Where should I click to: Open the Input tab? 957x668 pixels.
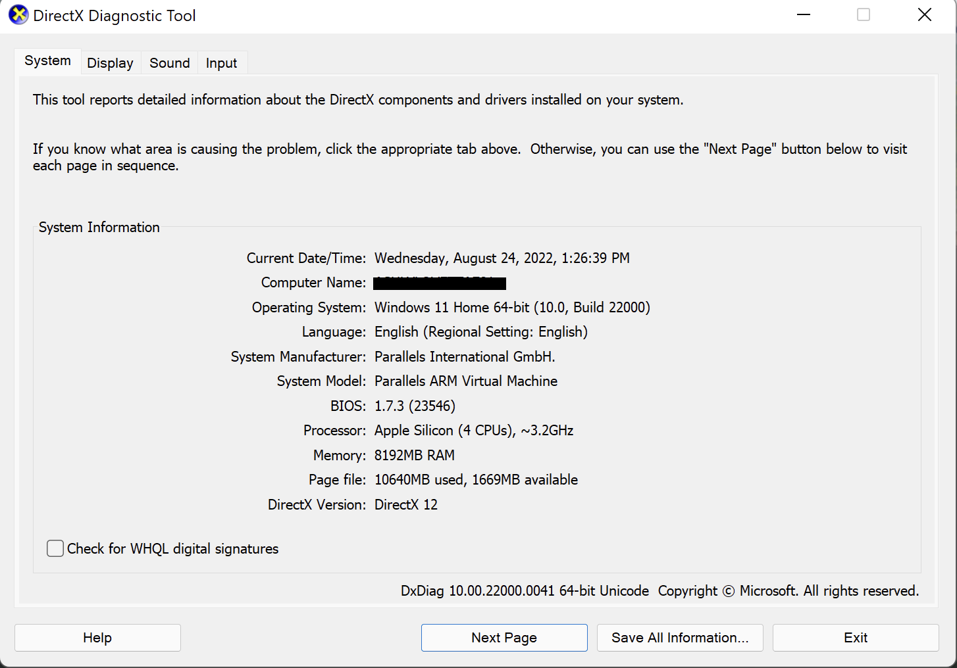coord(221,63)
